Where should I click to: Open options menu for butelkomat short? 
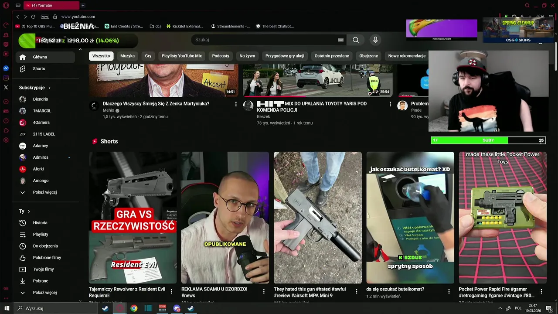pos(449,291)
